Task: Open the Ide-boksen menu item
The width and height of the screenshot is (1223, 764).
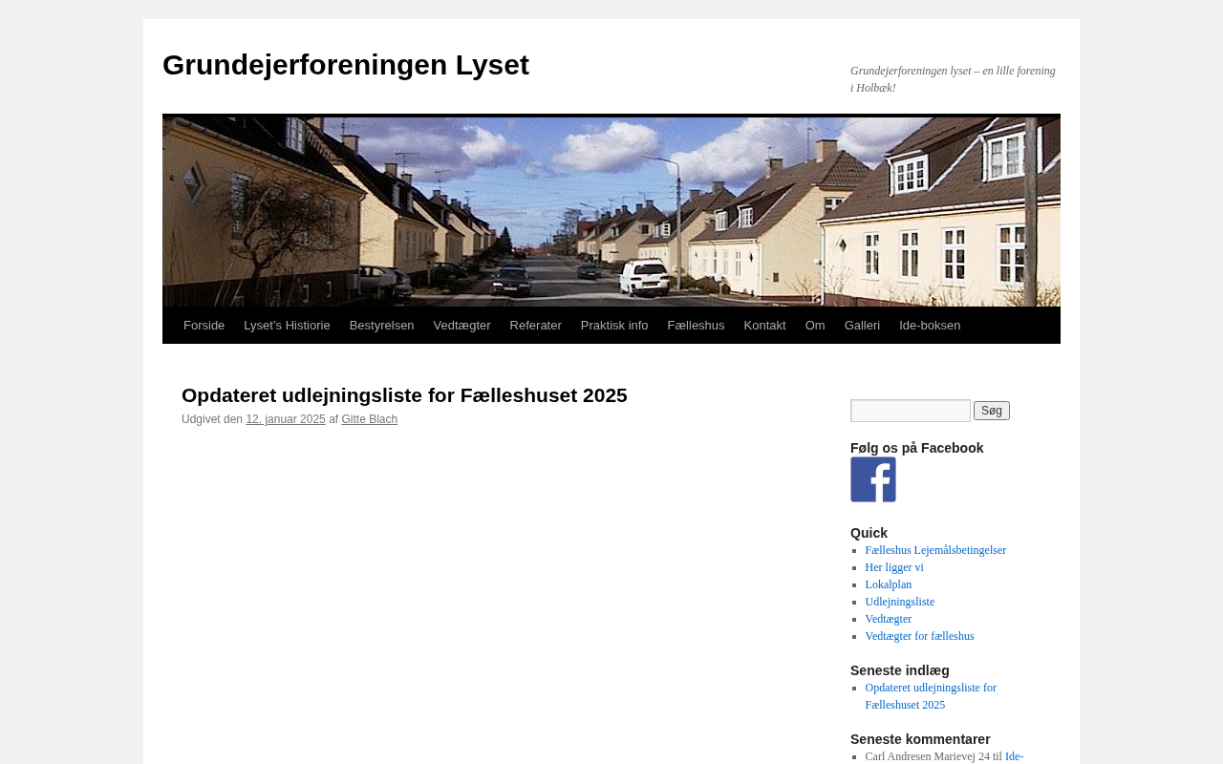Action: (930, 326)
